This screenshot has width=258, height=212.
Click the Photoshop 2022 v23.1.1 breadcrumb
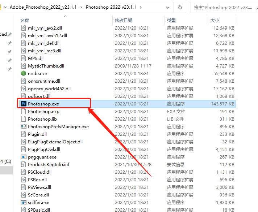click(x=111, y=7)
